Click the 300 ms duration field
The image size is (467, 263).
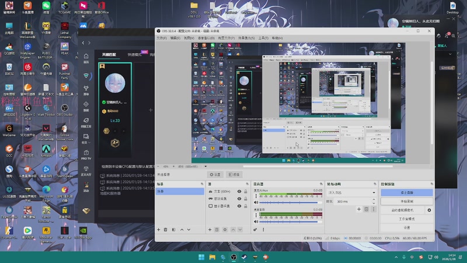[353, 202]
